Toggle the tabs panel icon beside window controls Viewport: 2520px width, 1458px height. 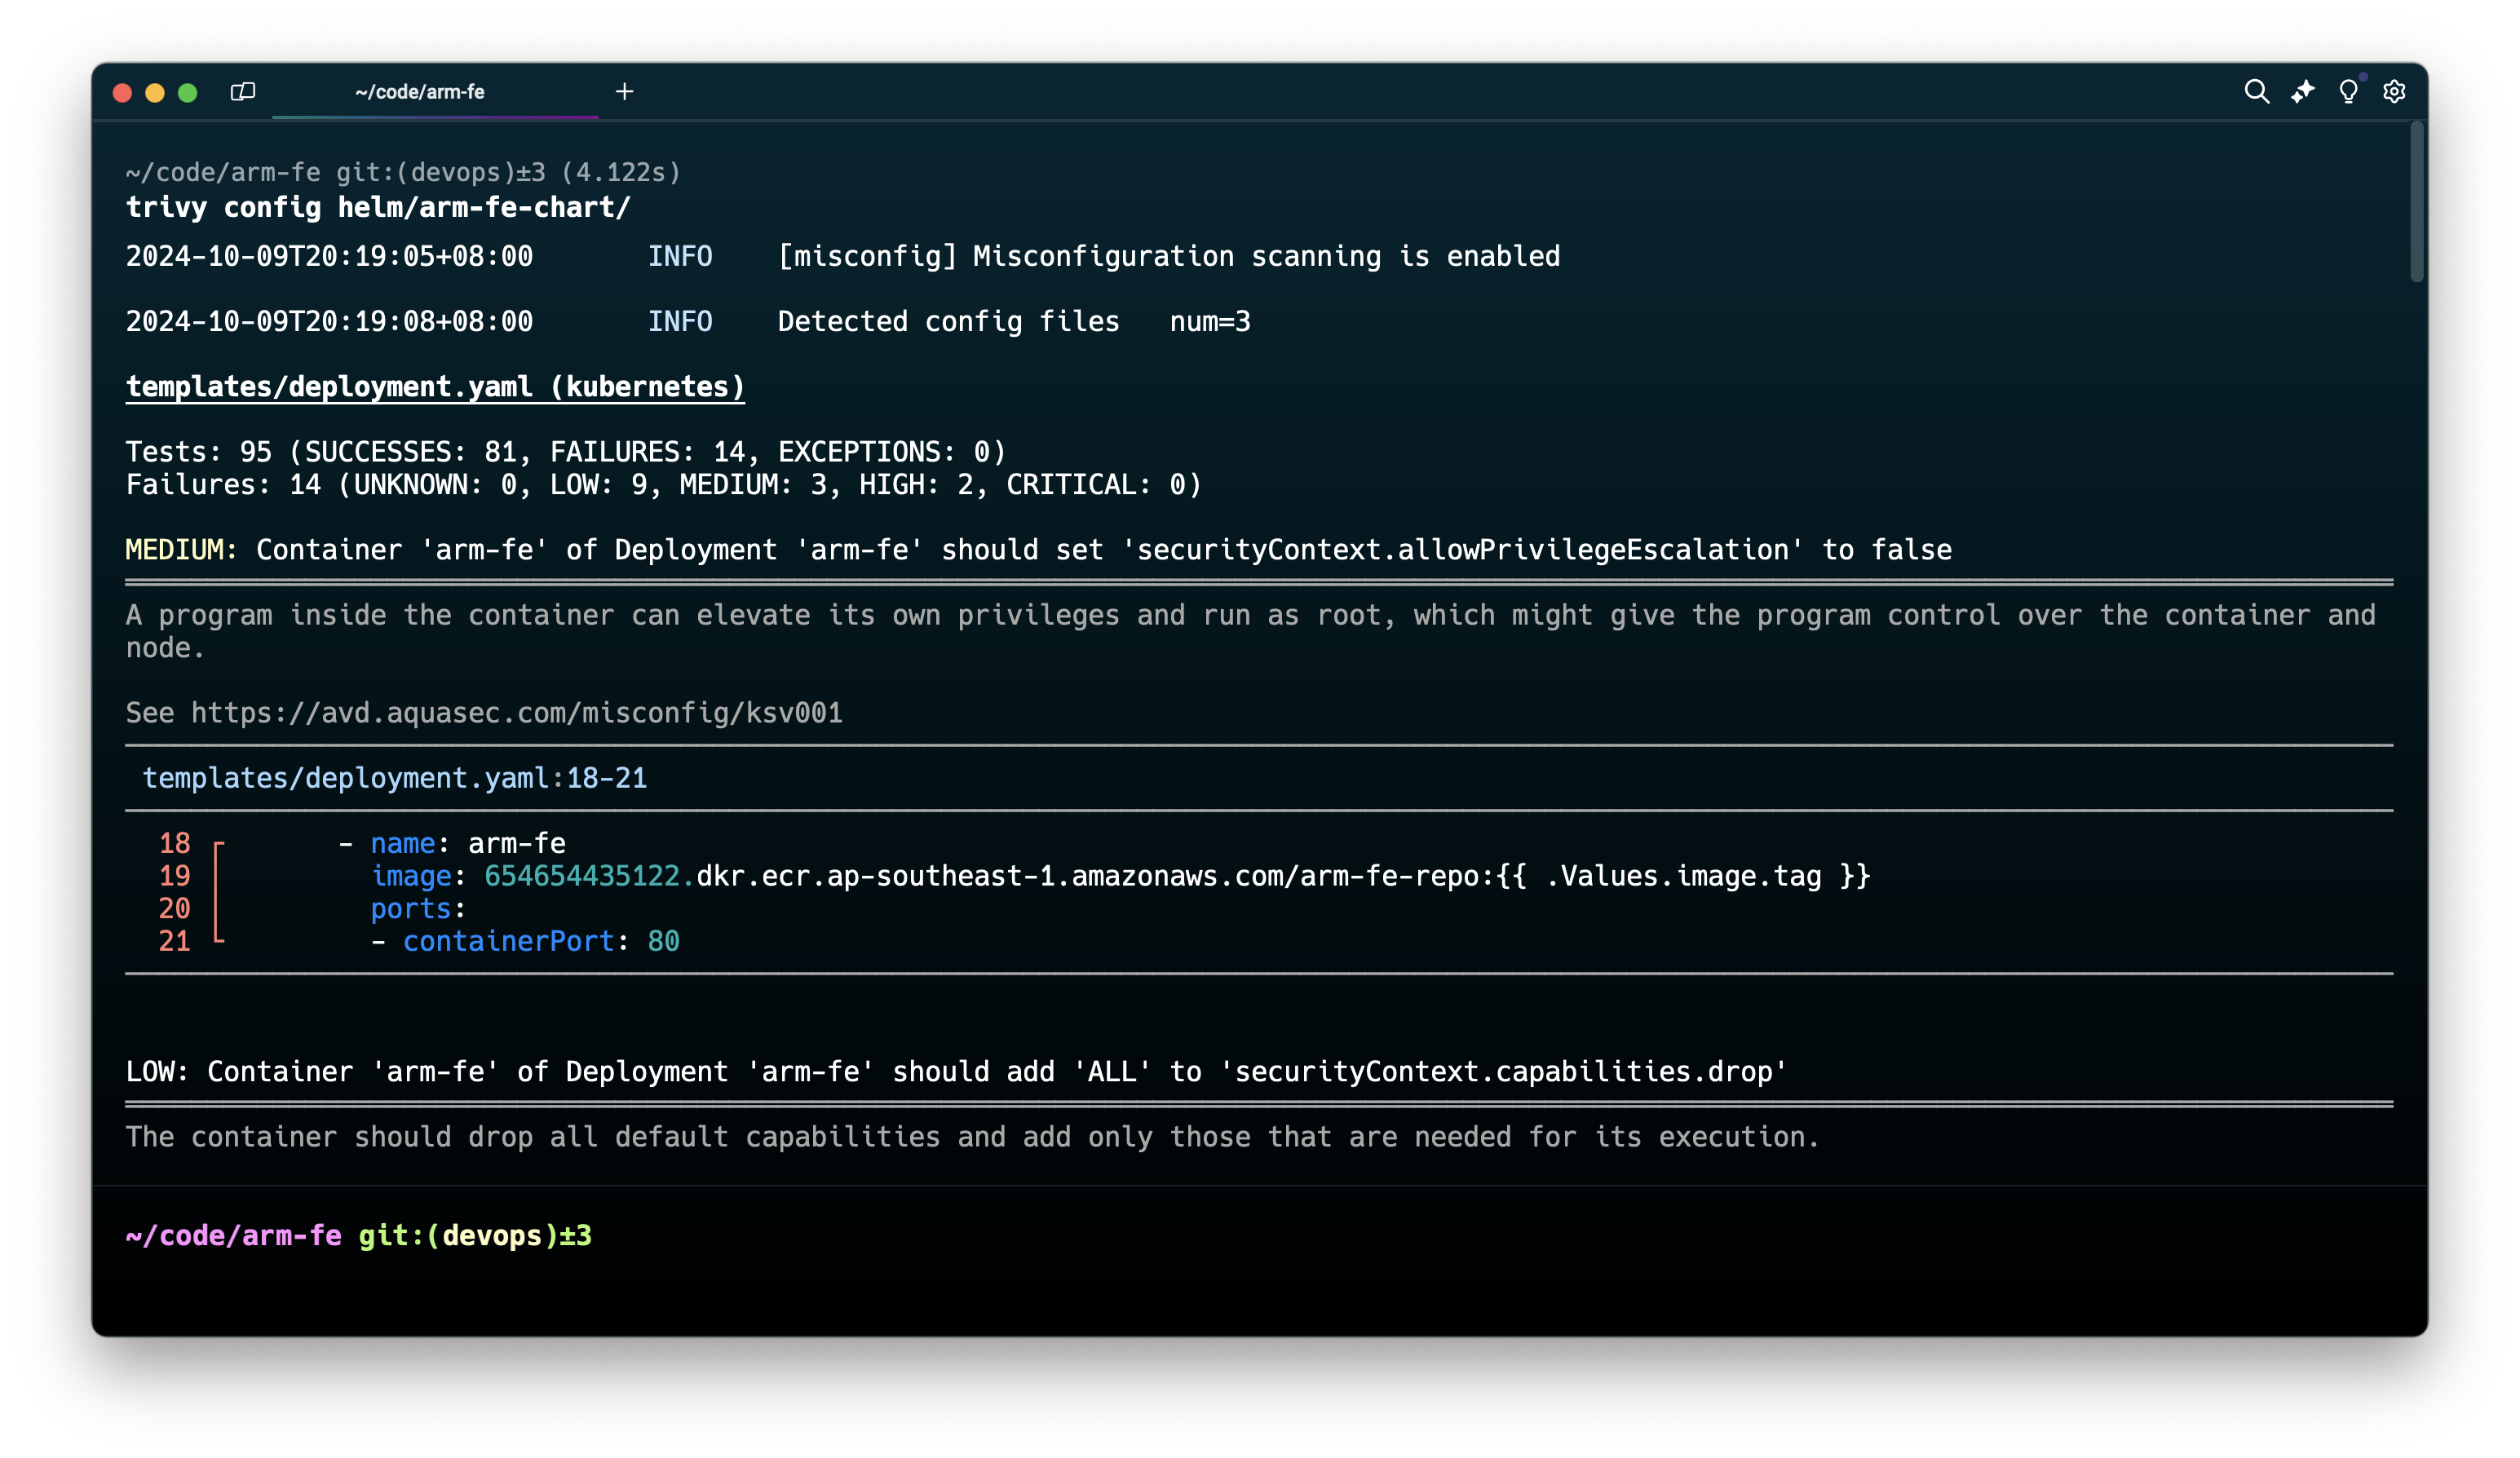pyautogui.click(x=243, y=92)
